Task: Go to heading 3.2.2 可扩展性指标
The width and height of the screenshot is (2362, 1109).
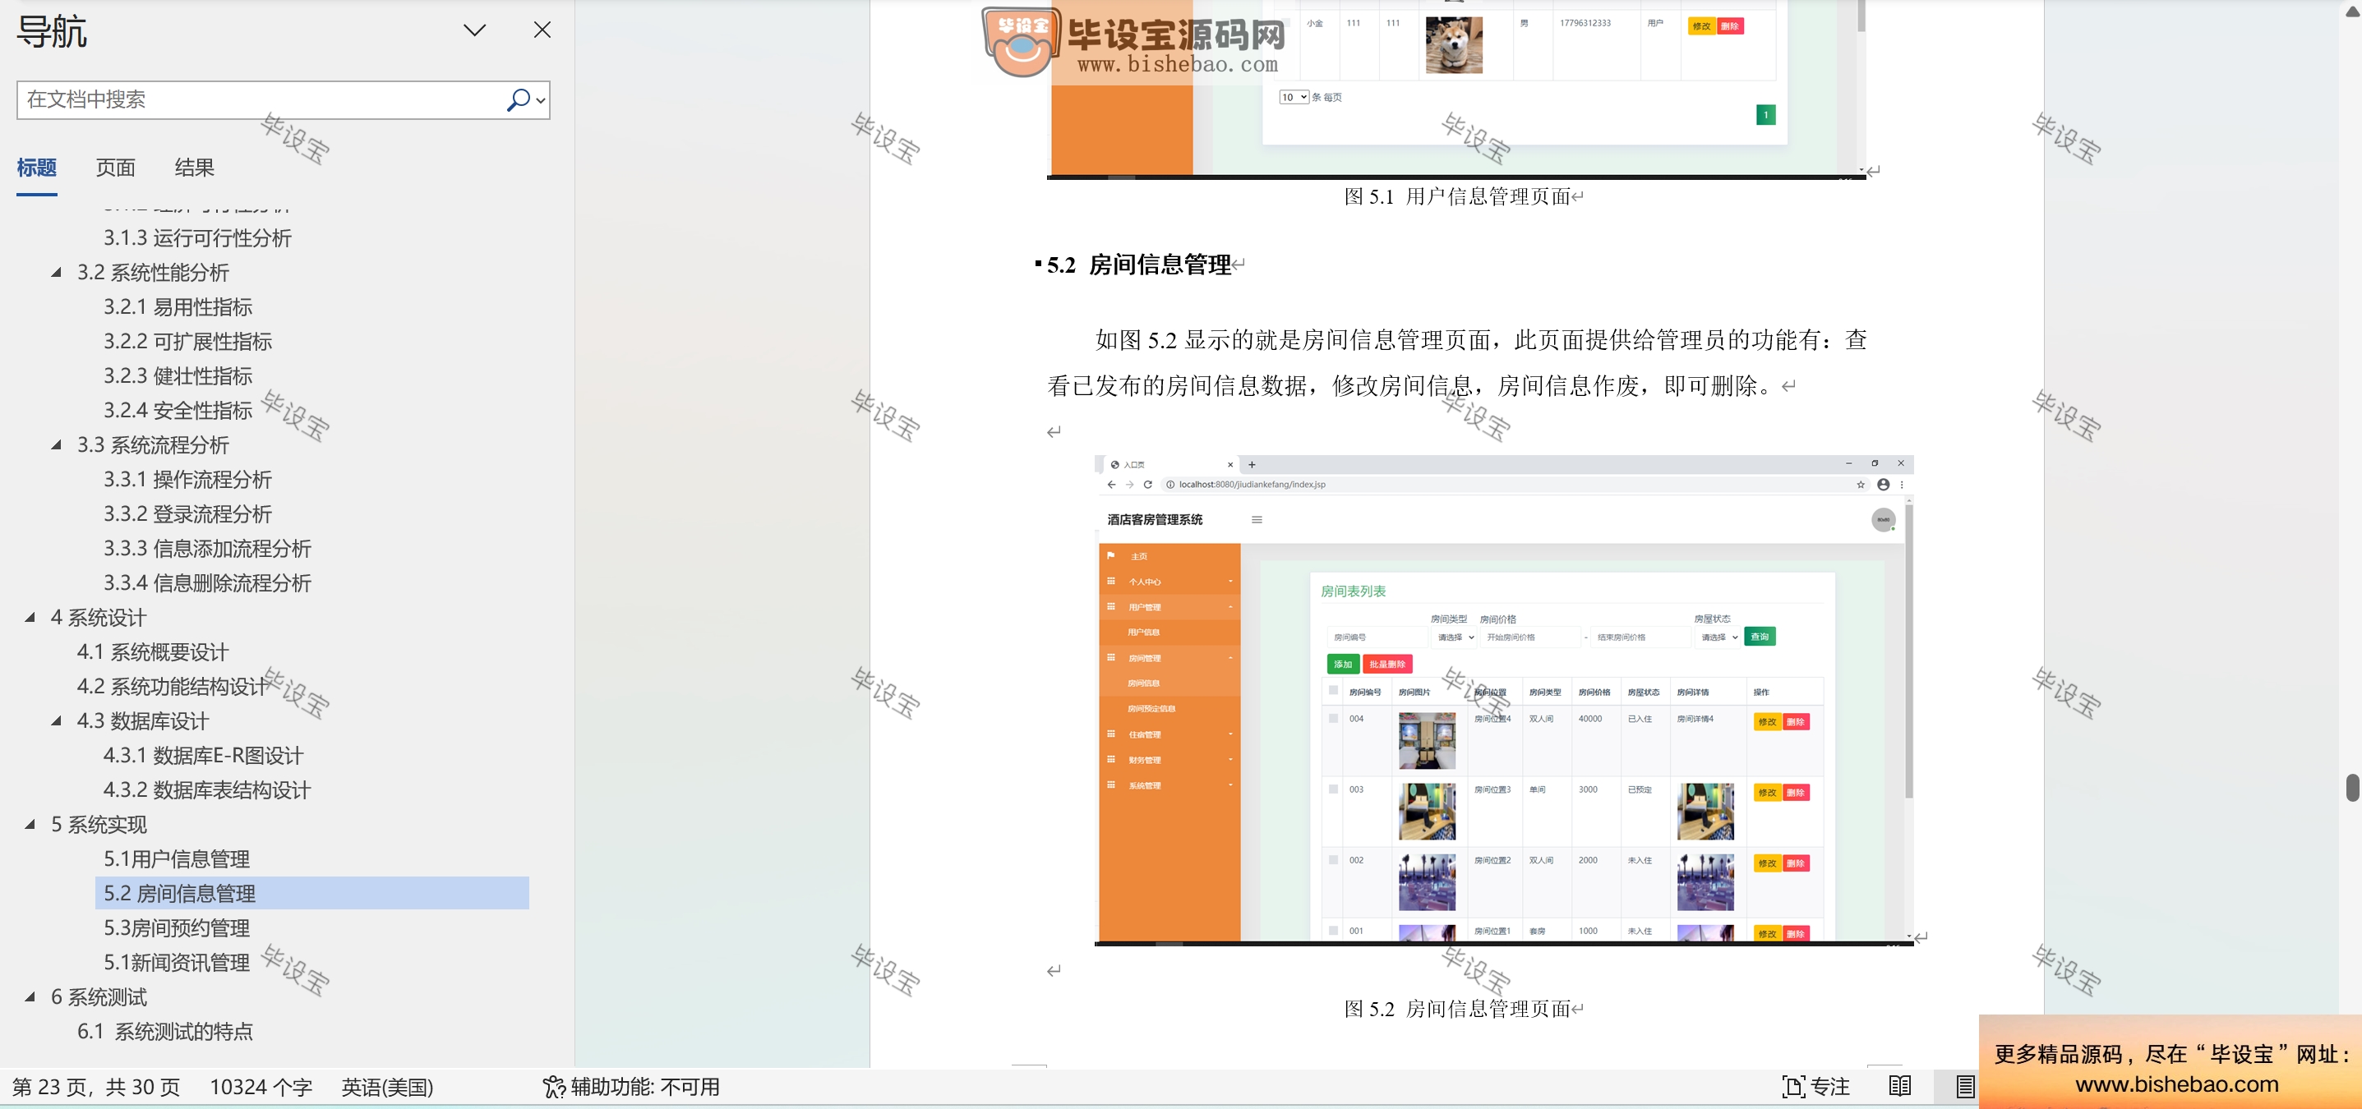Action: (x=188, y=342)
